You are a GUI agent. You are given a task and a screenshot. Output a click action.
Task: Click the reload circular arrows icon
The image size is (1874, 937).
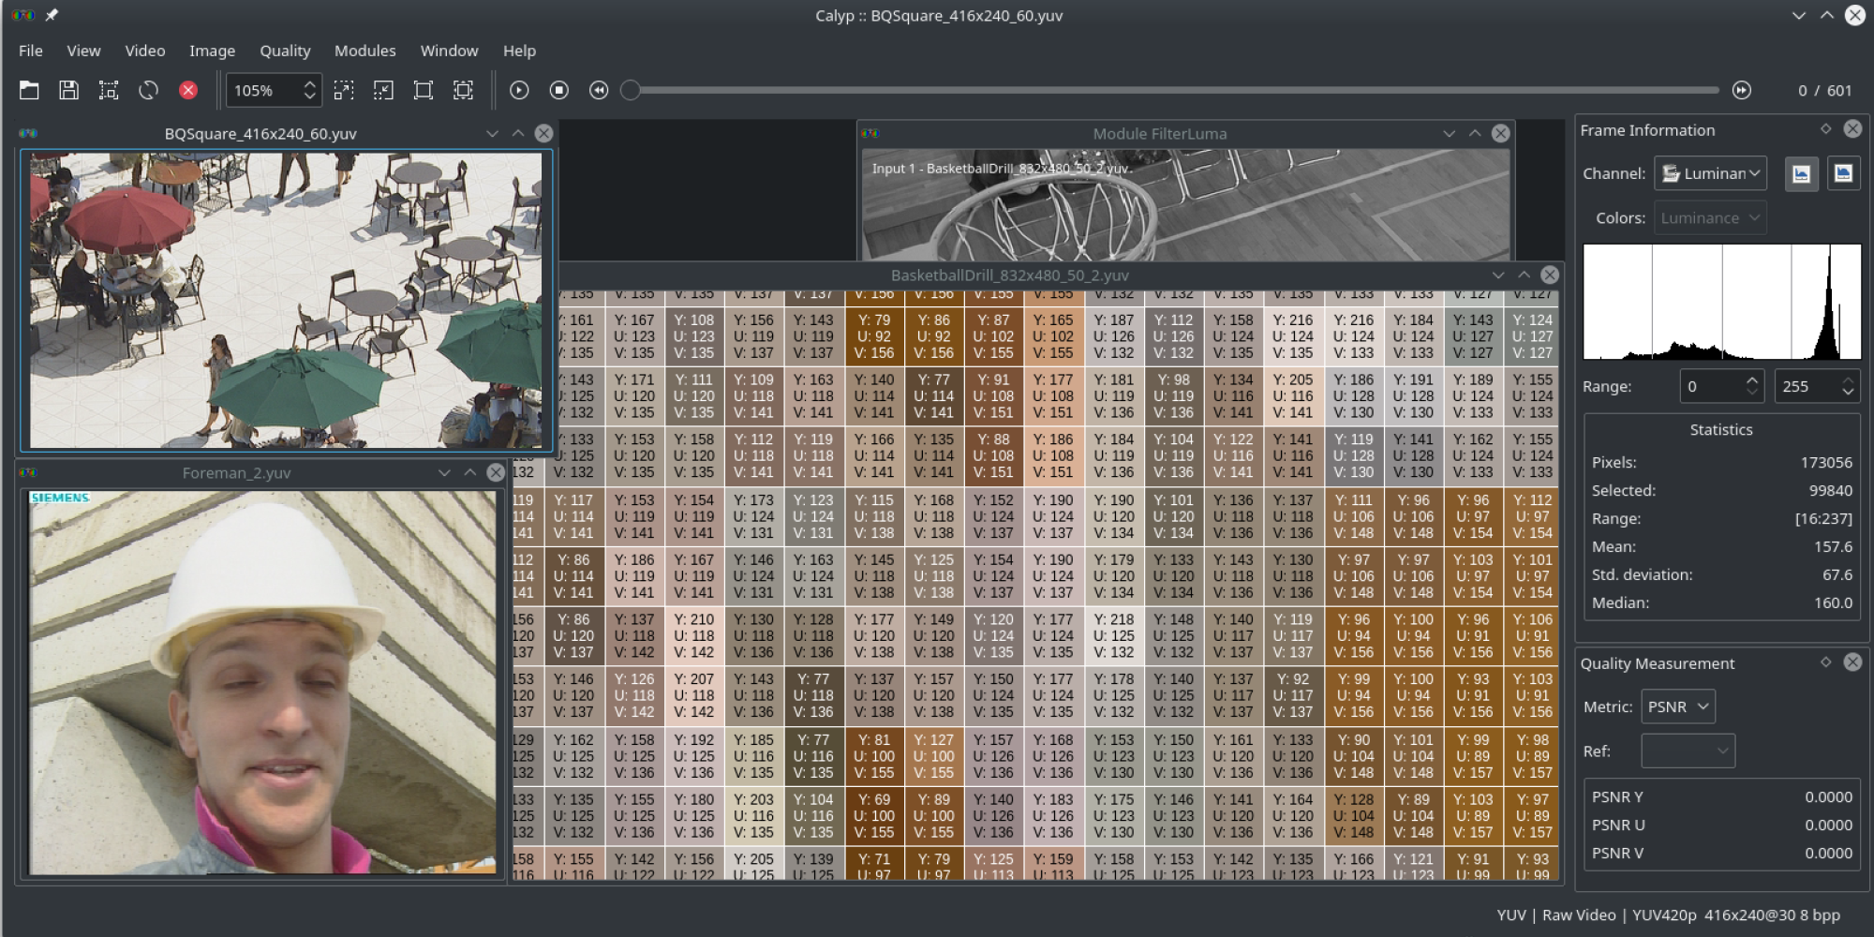click(148, 90)
